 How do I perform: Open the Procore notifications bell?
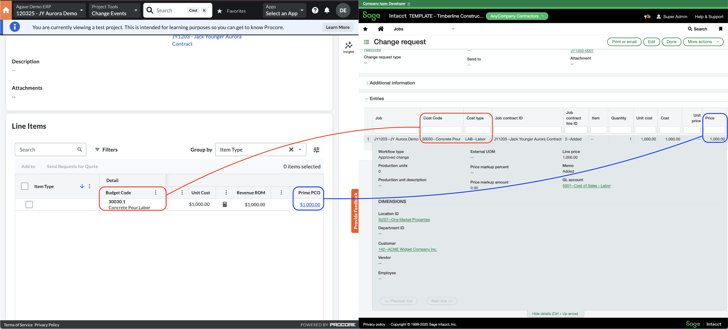tap(327, 10)
